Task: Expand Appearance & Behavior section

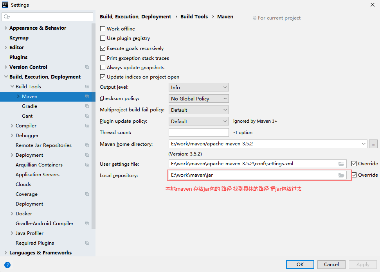Action: (x=5, y=28)
